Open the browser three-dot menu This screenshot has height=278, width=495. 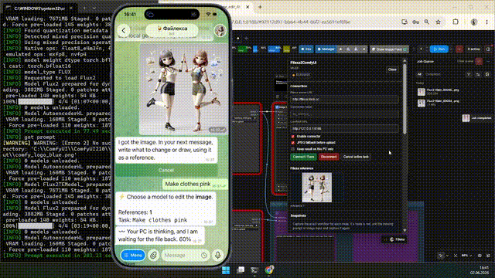coord(486,22)
